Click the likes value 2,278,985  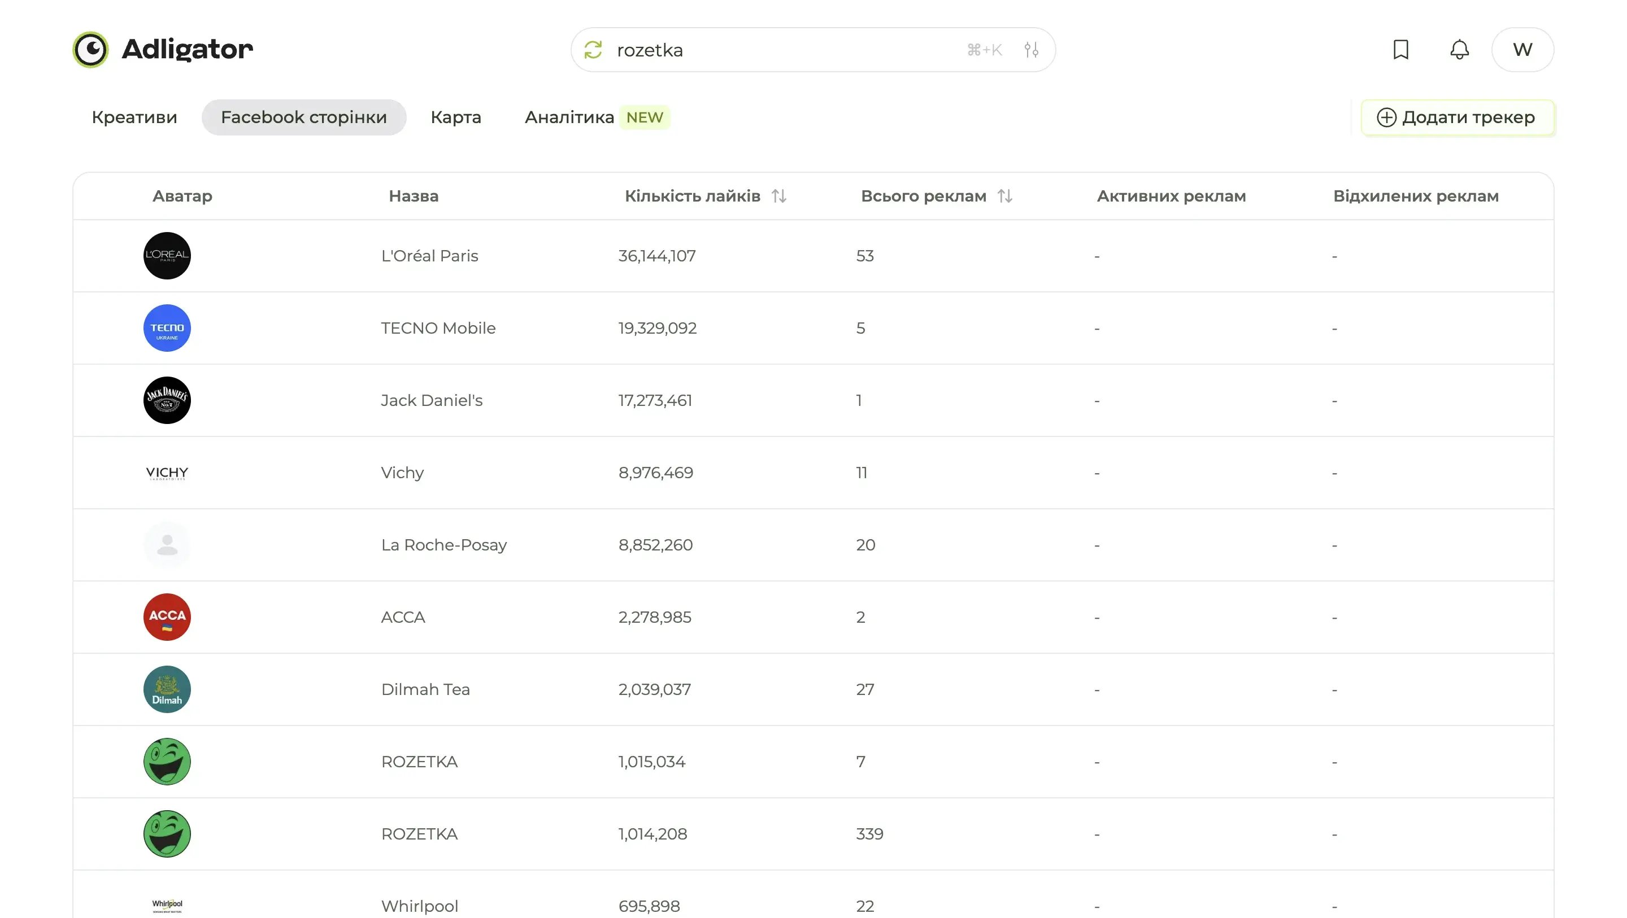655,617
